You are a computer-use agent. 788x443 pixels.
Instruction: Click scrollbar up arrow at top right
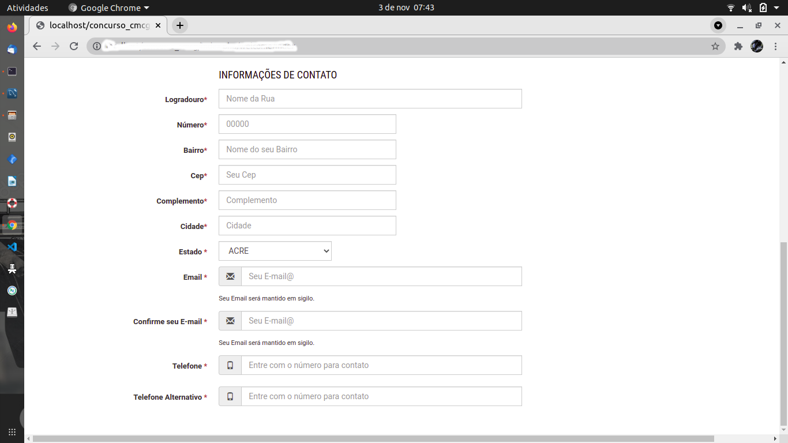(x=783, y=62)
